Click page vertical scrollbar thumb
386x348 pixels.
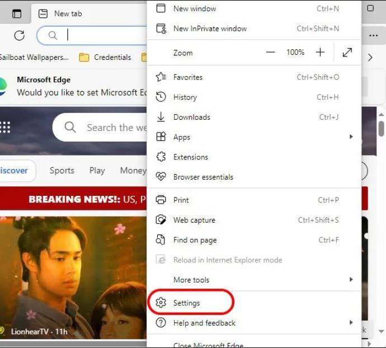point(381,129)
